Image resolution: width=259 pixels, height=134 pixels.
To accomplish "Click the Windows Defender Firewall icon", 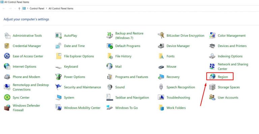I will click(x=7, y=108).
